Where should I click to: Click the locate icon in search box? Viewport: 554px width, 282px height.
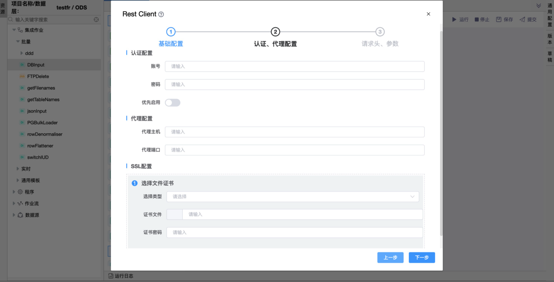point(96,20)
